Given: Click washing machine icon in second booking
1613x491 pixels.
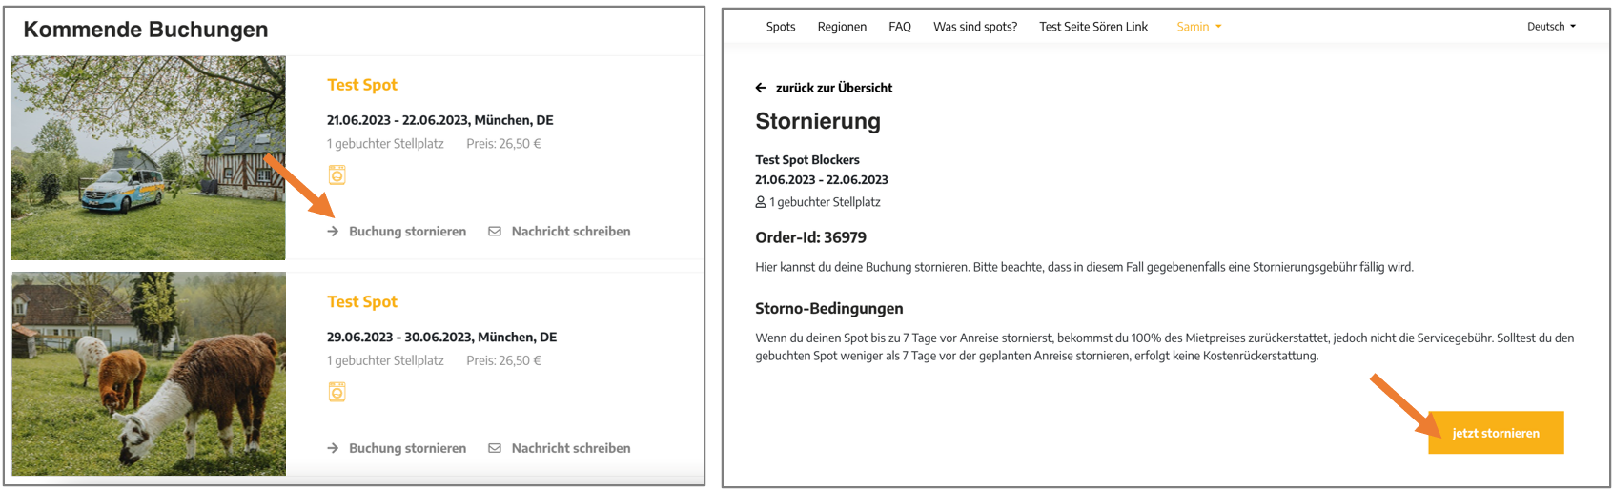Looking at the screenshot, I should (x=337, y=392).
